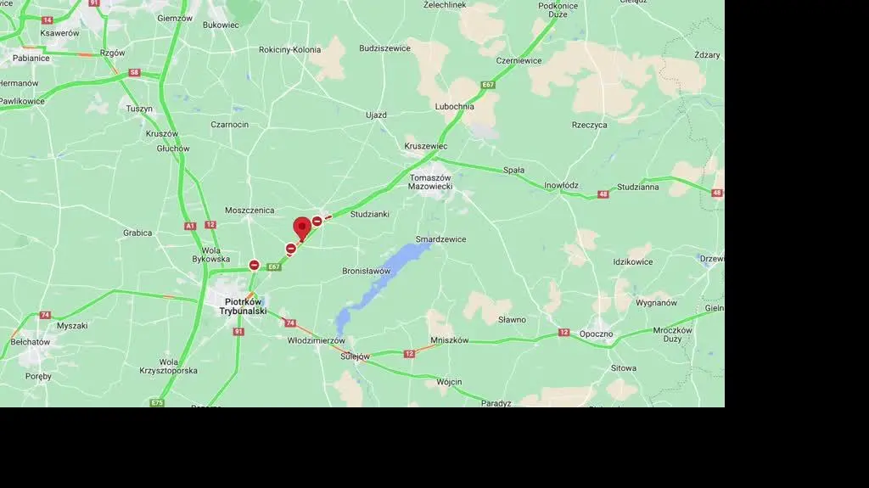The width and height of the screenshot is (869, 488).
Task: Click the 48 road shield near Studzianna
Action: (x=603, y=194)
